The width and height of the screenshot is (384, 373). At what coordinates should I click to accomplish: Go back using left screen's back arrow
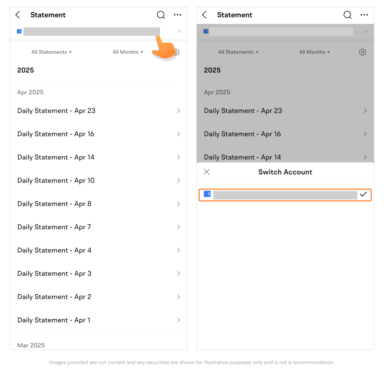(18, 15)
